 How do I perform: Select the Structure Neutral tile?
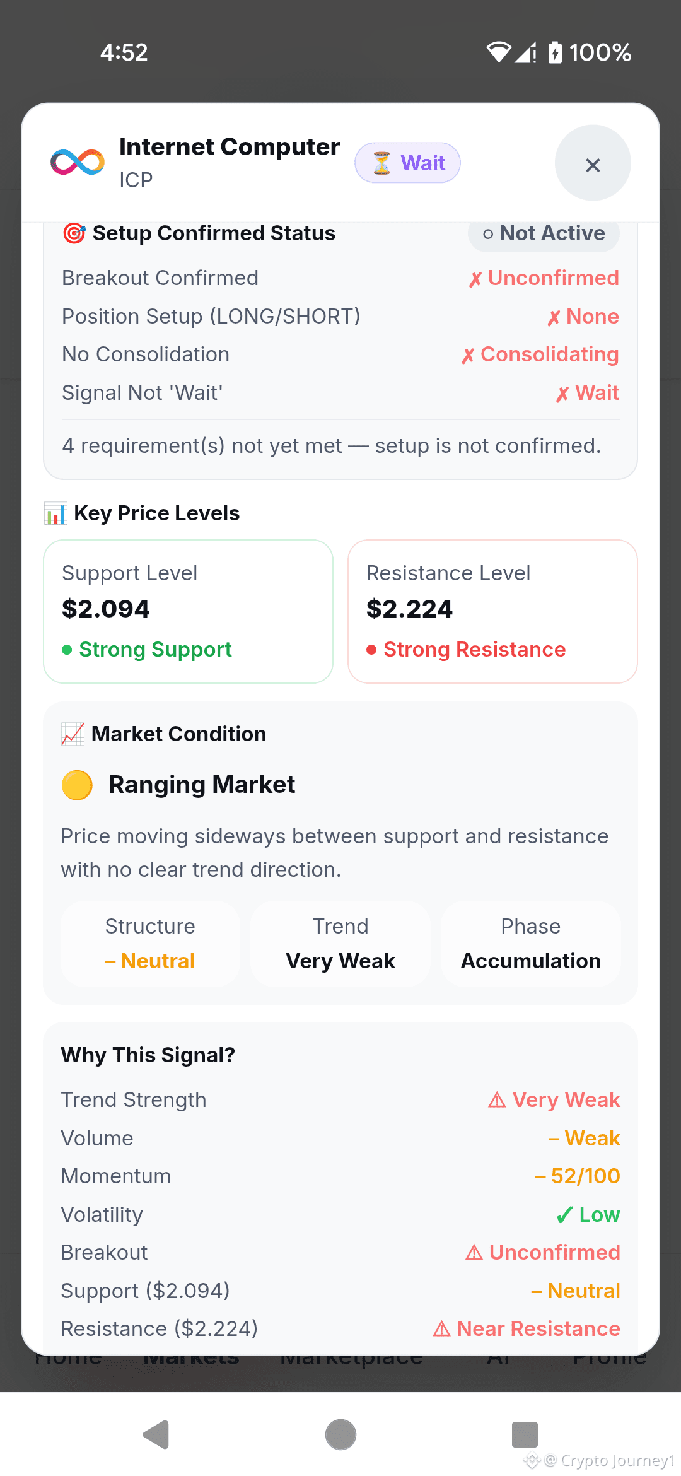pos(150,944)
